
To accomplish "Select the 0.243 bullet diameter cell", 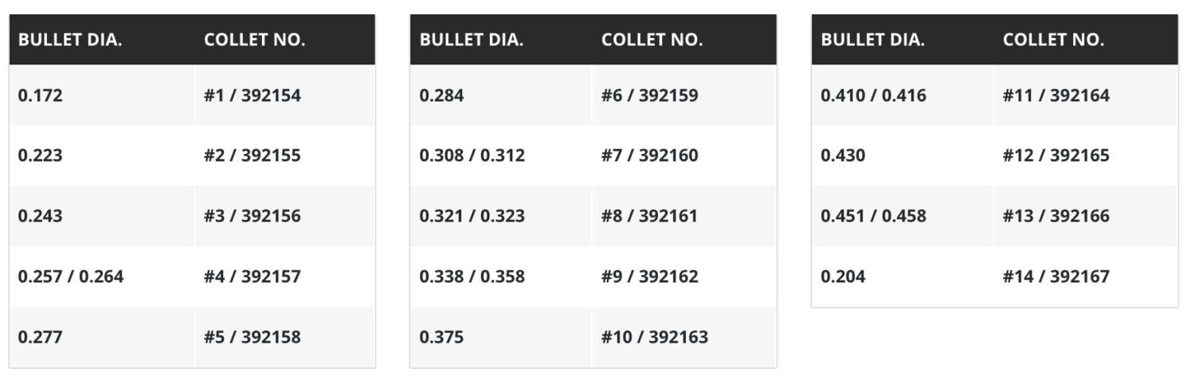I will (x=101, y=216).
